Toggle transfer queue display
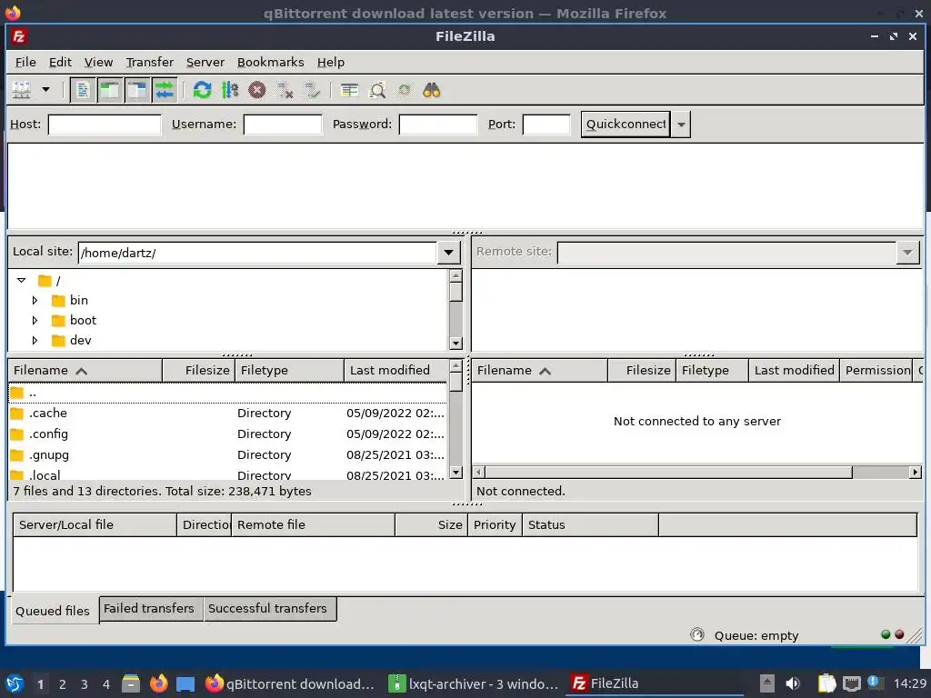Image resolution: width=931 pixels, height=698 pixels. point(165,90)
